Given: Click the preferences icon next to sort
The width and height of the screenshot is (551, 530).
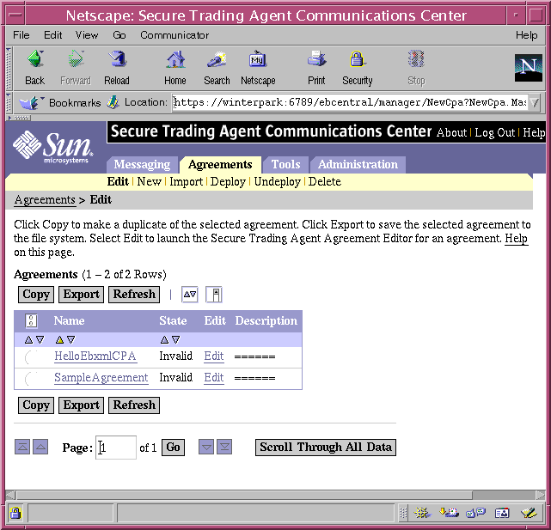Looking at the screenshot, I should pyautogui.click(x=214, y=295).
